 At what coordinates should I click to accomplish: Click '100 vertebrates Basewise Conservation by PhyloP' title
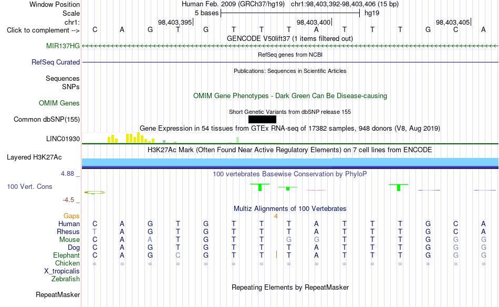click(289, 174)
